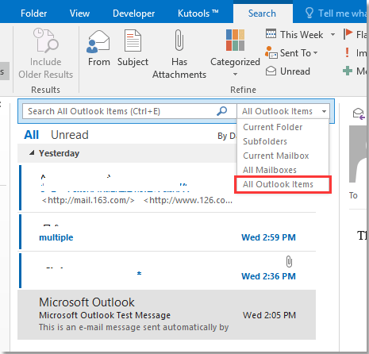
Task: Show All messages filter
Action: click(32, 135)
